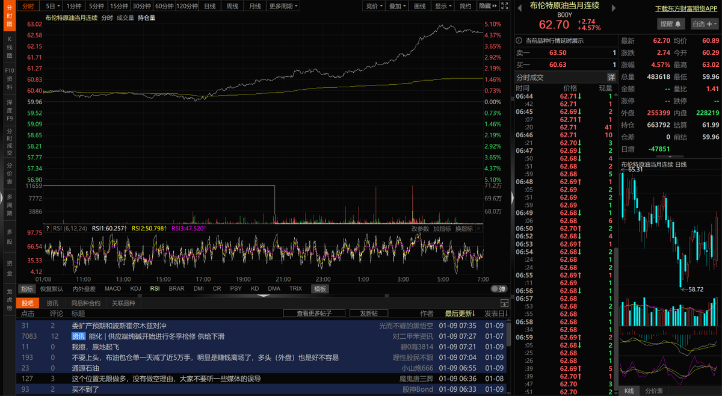The image size is (722, 396).
Task: Open the 5日 period dropdown
Action: 54,6
